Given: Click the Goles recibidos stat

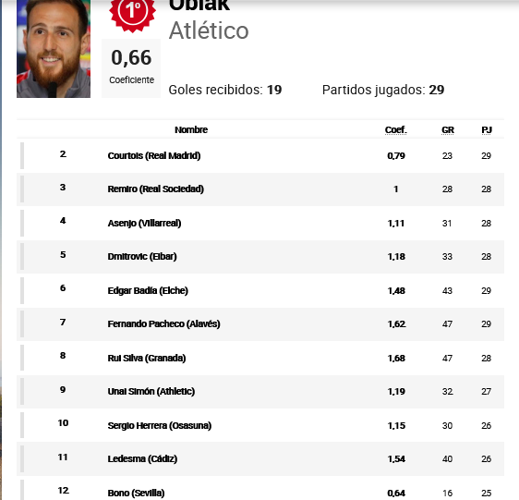Looking at the screenshot, I should [225, 90].
